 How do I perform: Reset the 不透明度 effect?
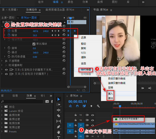[64, 61]
